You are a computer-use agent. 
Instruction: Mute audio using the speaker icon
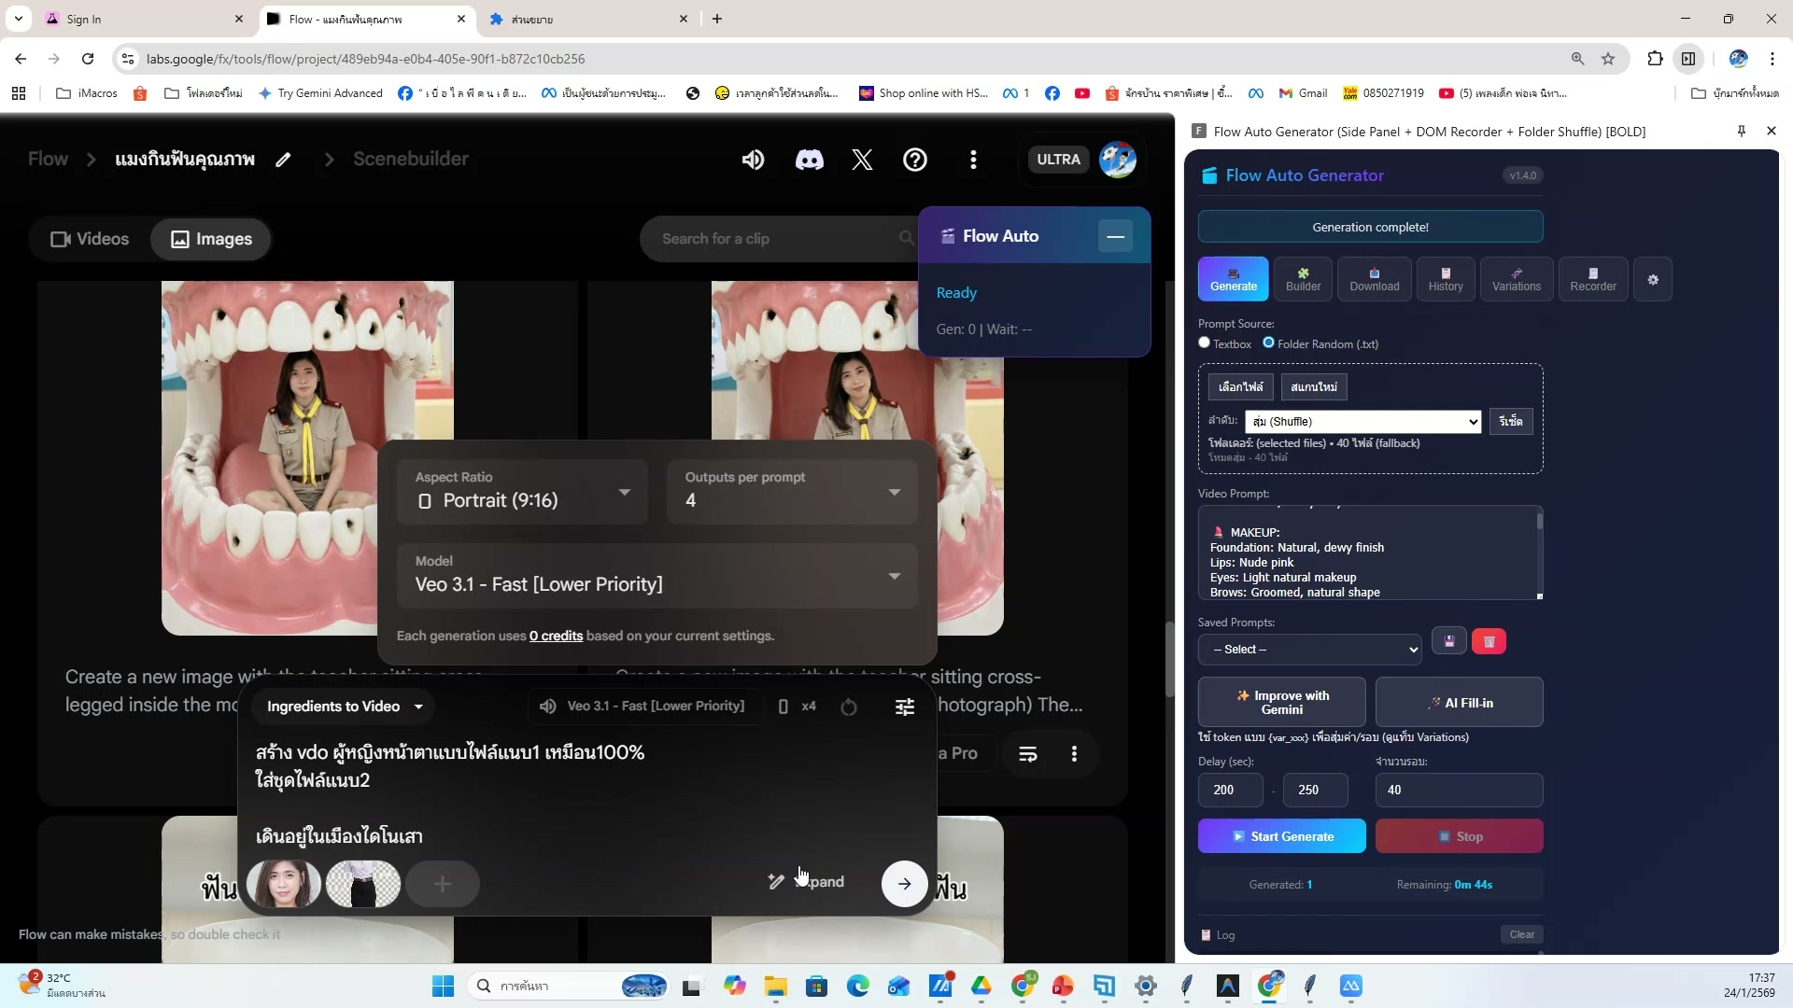click(x=753, y=160)
